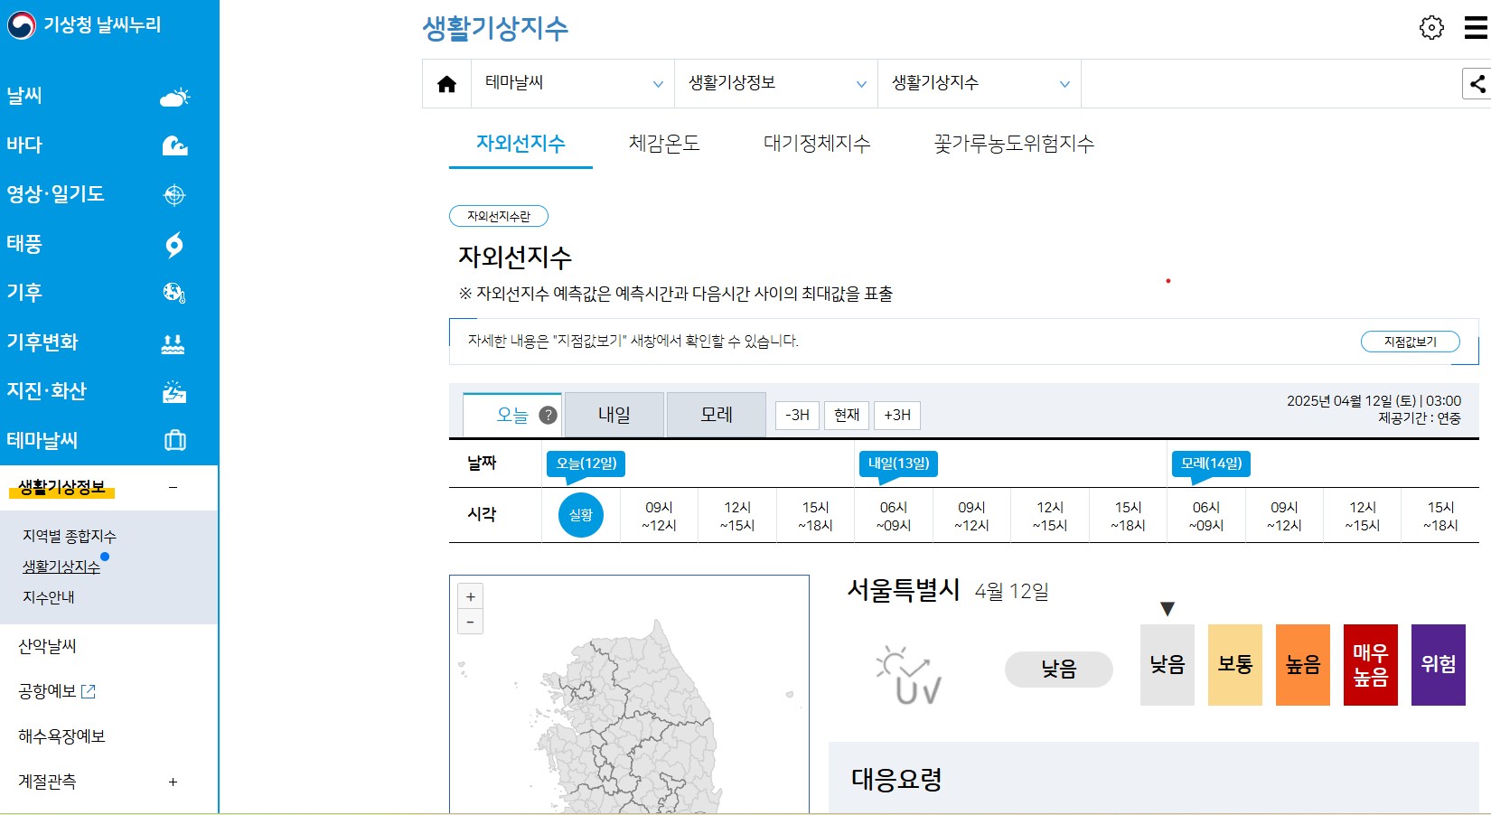Image resolution: width=1491 pixels, height=815 pixels.
Task: Click the 바다 wave icon in sidebar
Action: [174, 145]
